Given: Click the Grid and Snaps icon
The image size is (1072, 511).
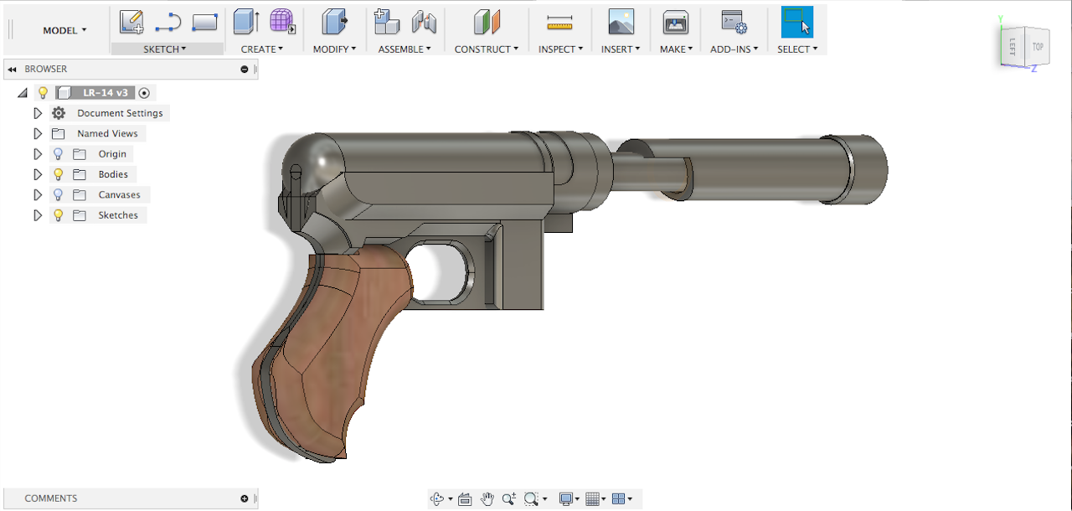Looking at the screenshot, I should coord(592,498).
